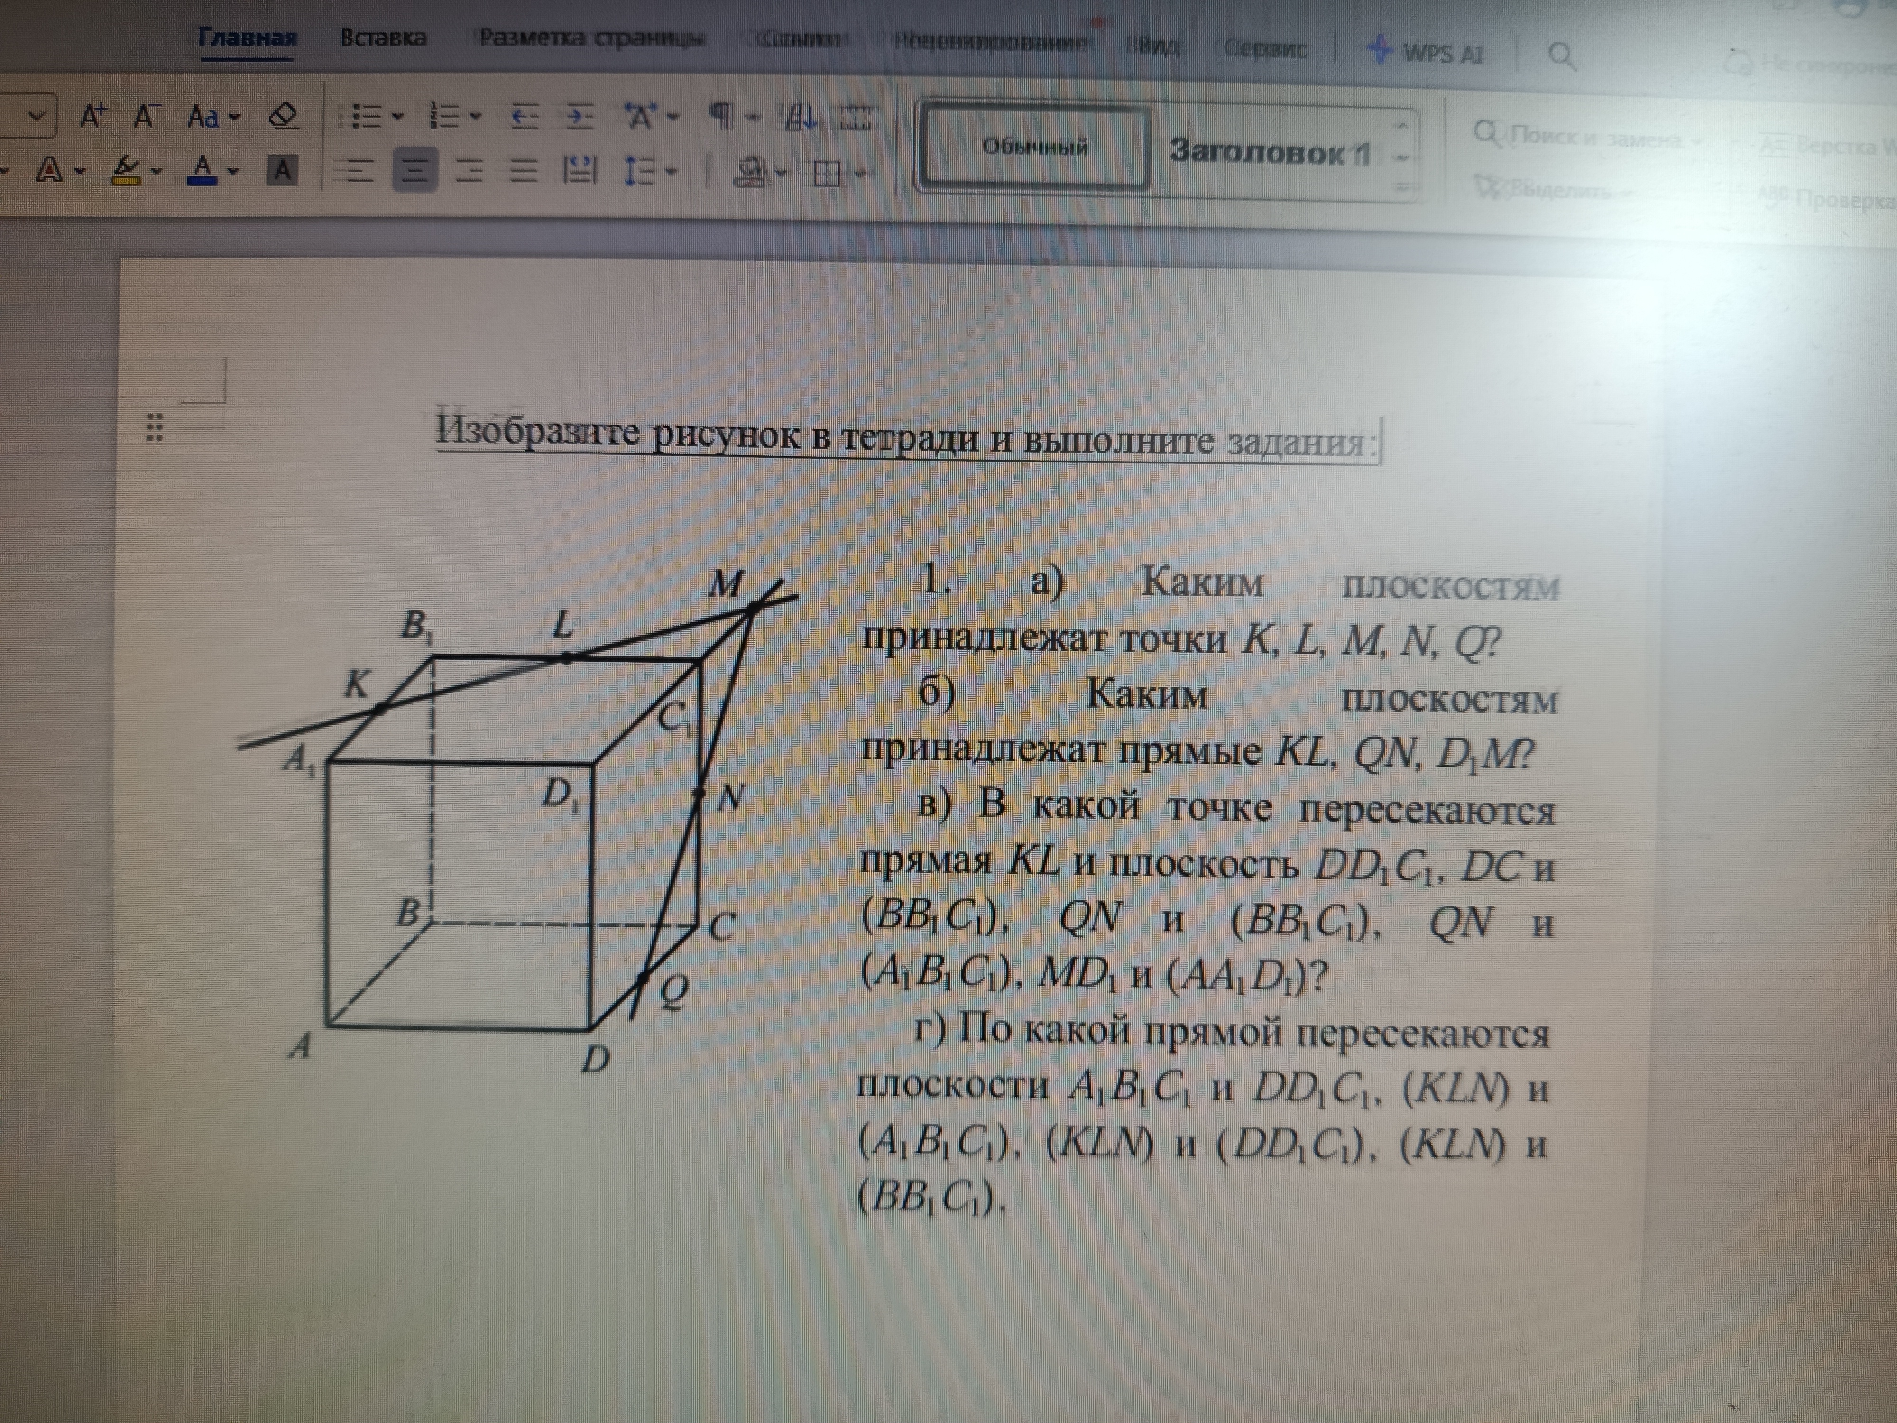Click the decrease indent icon
Viewport: 1897px width, 1423px height.
tap(525, 117)
